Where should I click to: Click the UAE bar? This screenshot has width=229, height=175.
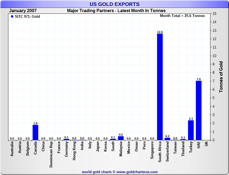199,110
